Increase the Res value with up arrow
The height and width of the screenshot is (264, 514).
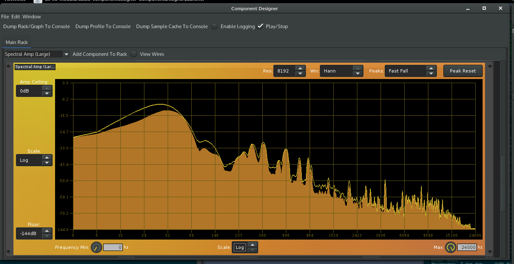point(300,68)
